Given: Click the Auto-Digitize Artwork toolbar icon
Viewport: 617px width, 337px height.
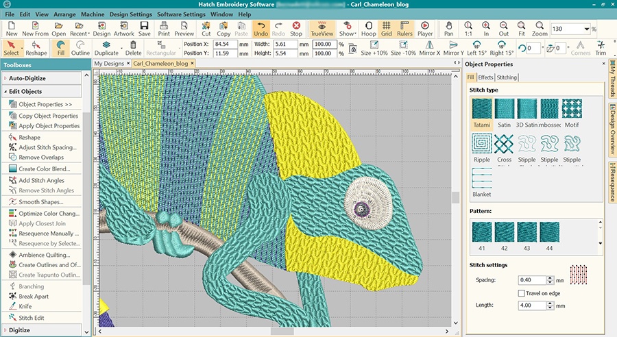Looking at the screenshot, I should [124, 28].
